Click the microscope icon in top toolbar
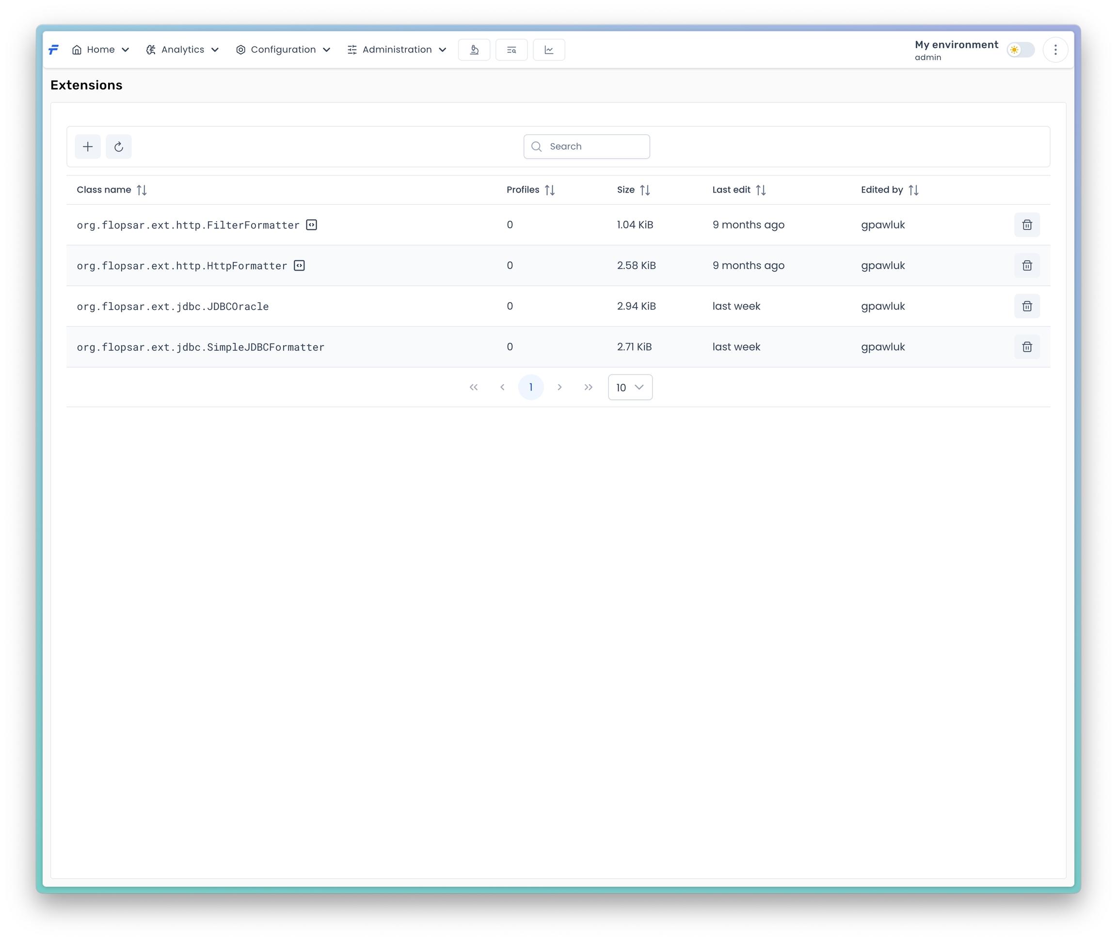Viewport: 1117px width, 941px height. [x=474, y=49]
